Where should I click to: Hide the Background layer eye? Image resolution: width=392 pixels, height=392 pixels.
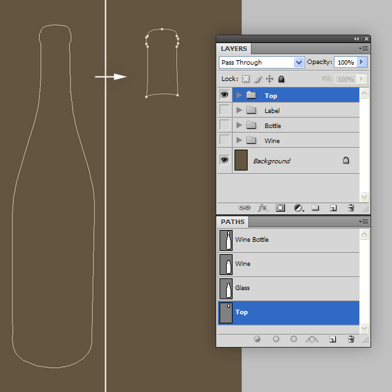[224, 160]
